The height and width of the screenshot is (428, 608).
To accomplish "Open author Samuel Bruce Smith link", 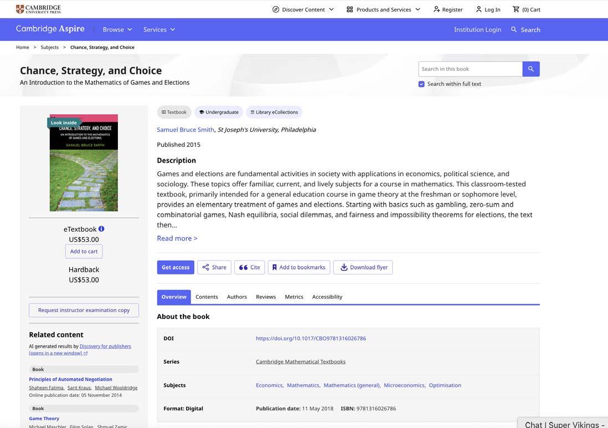I will 186,130.
